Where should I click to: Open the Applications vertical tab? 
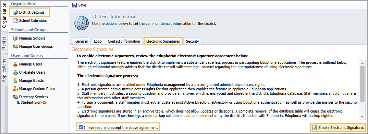click(4, 70)
